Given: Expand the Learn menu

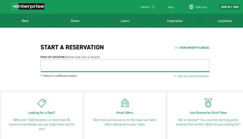Looking at the screenshot, I should coord(125,21).
